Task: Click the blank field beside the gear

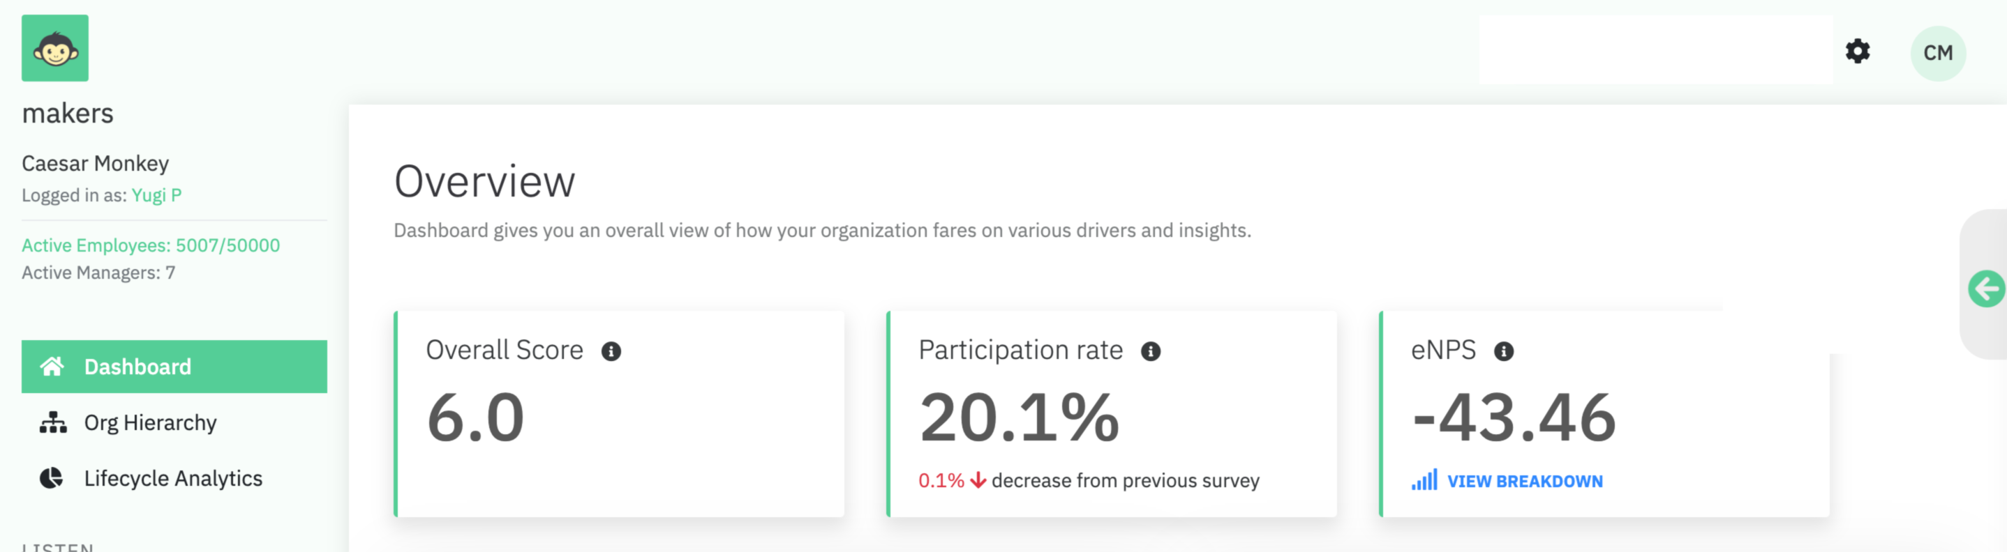Action: [x=1655, y=51]
